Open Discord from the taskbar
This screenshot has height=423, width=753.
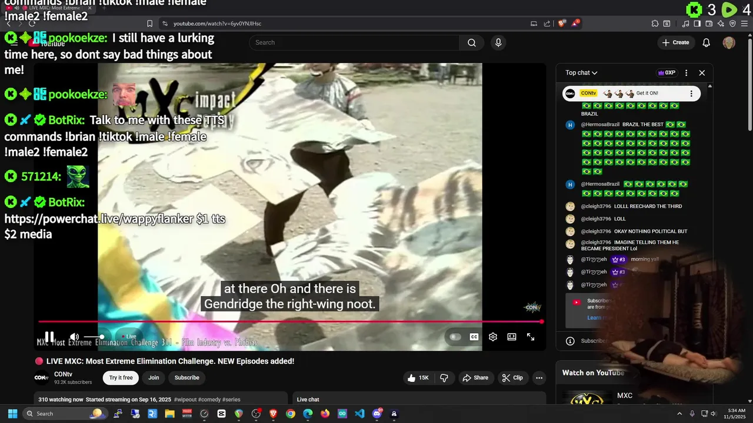[377, 414]
